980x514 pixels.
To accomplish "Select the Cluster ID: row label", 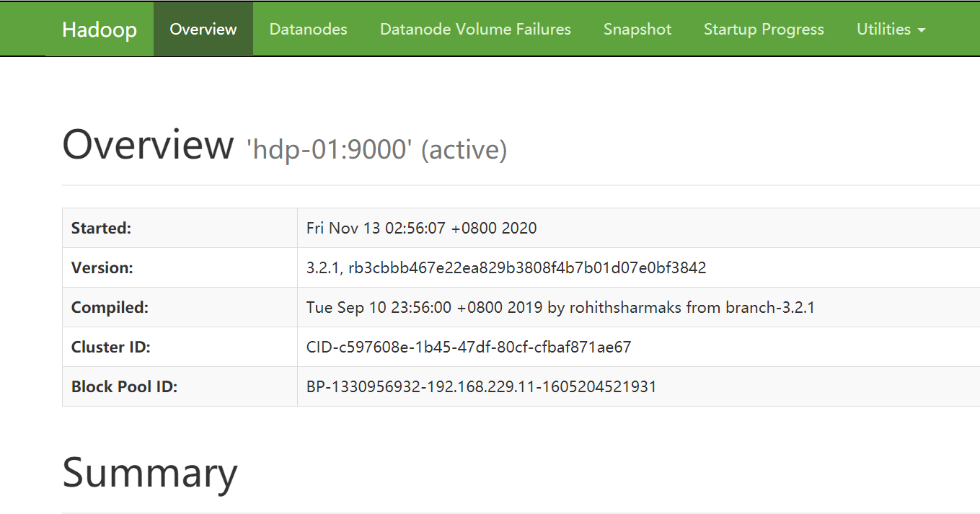I will (x=110, y=347).
